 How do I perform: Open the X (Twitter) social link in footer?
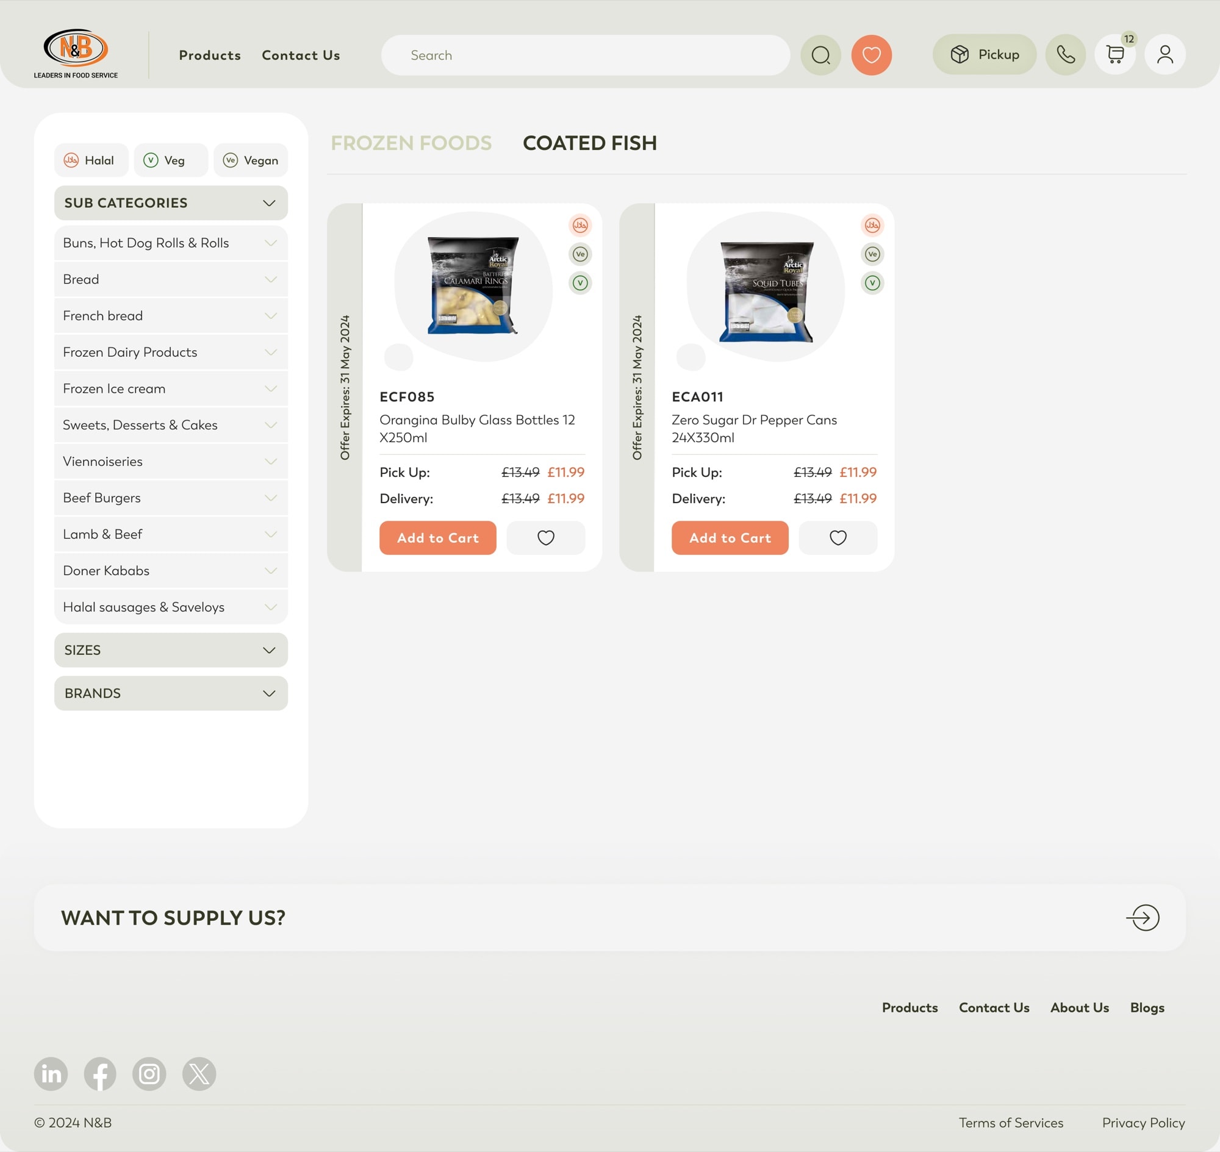pos(199,1074)
